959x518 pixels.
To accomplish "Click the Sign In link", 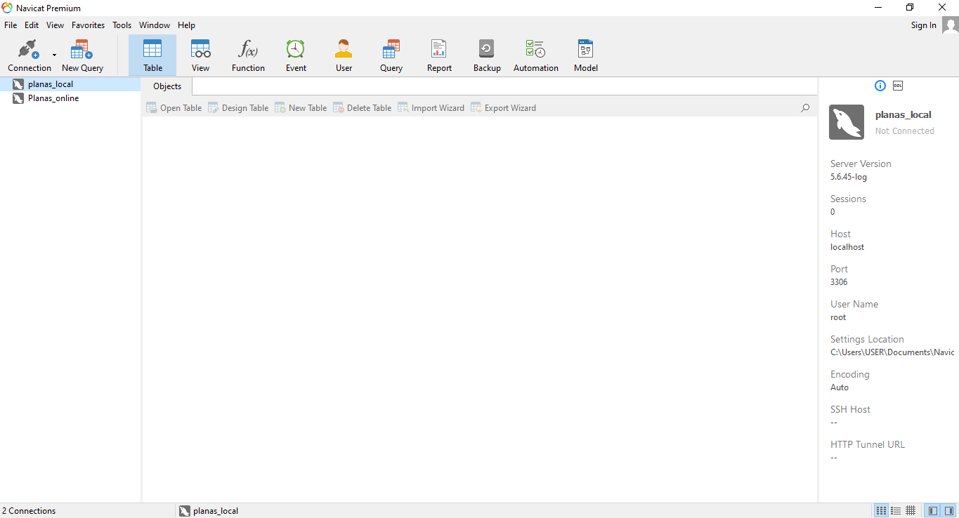I will pos(923,25).
